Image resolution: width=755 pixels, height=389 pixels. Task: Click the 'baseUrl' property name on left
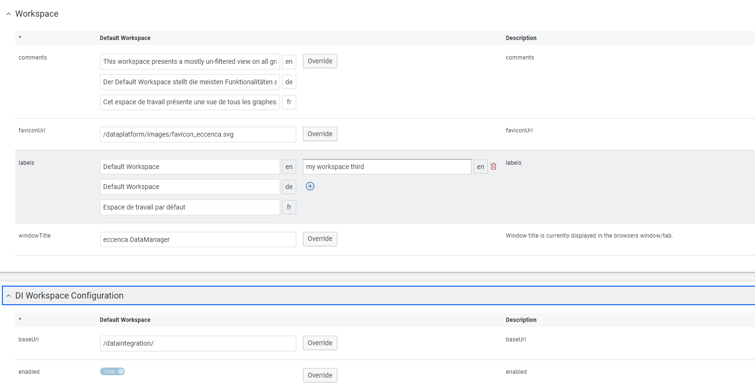[29, 339]
